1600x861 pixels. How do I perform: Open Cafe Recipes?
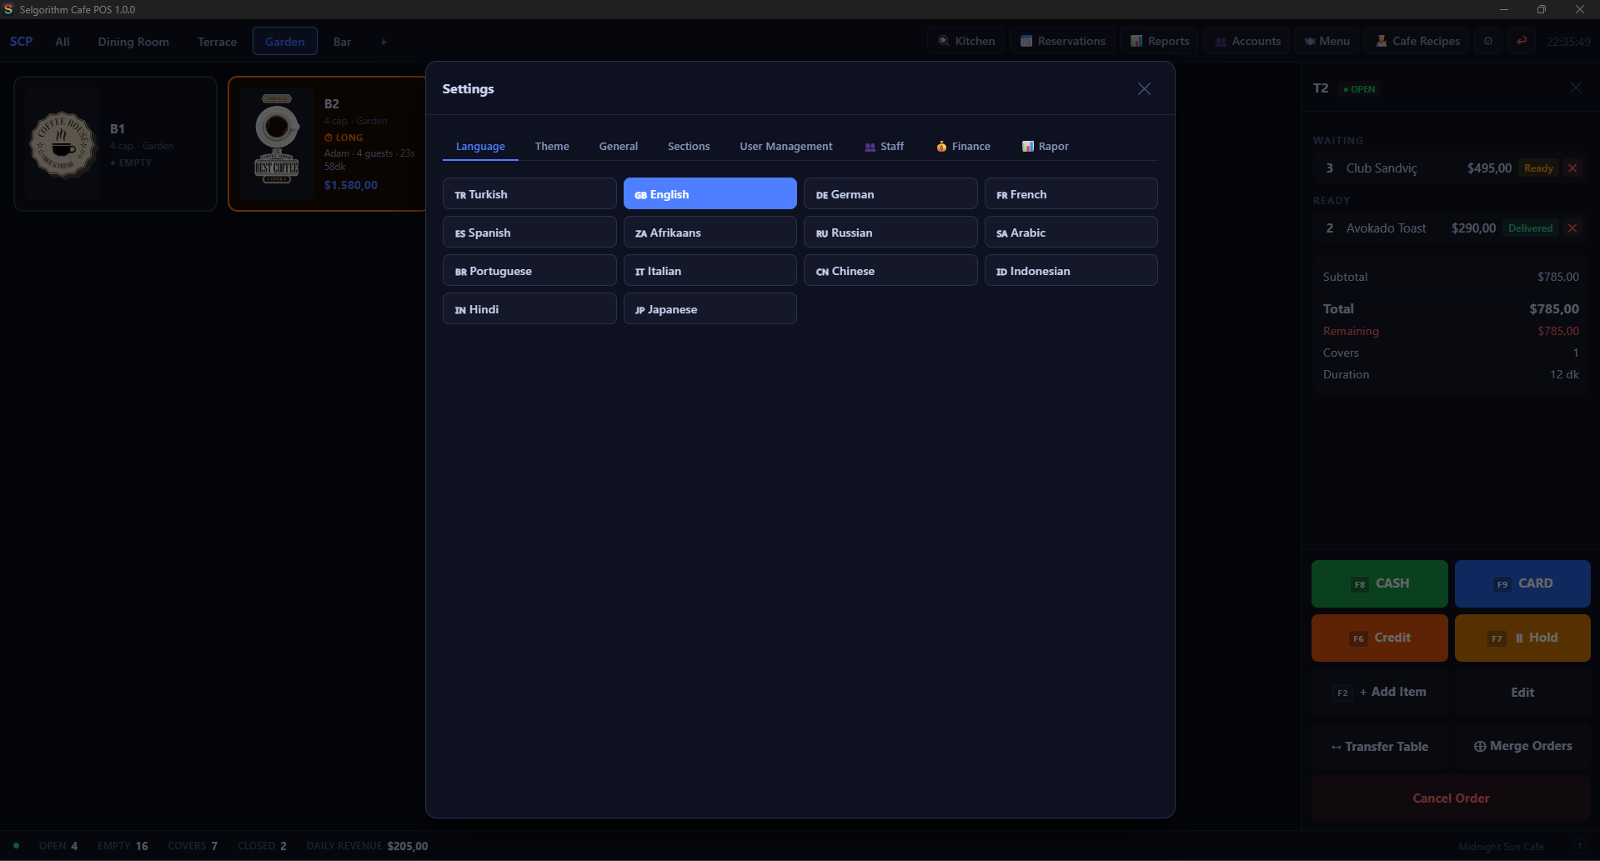[1417, 41]
